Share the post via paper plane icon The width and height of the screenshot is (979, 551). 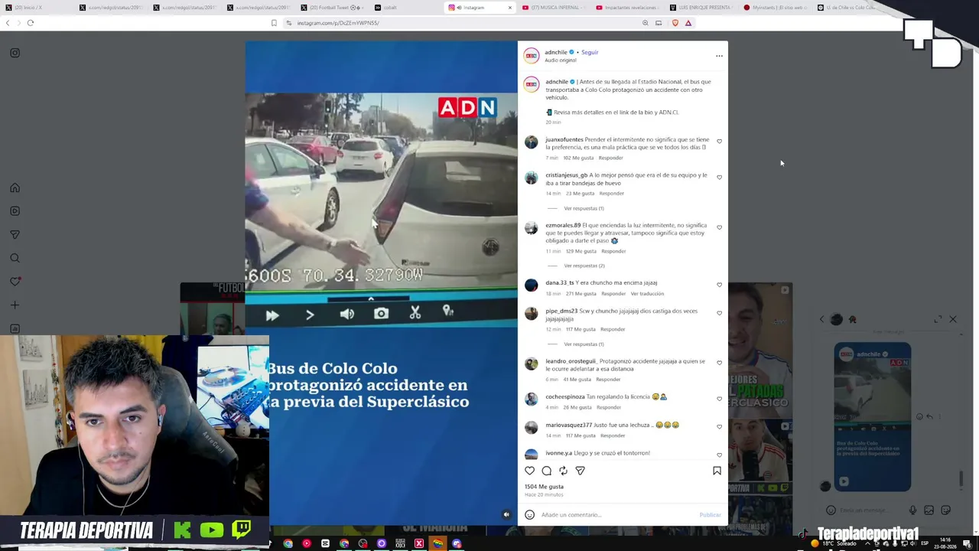(581, 471)
